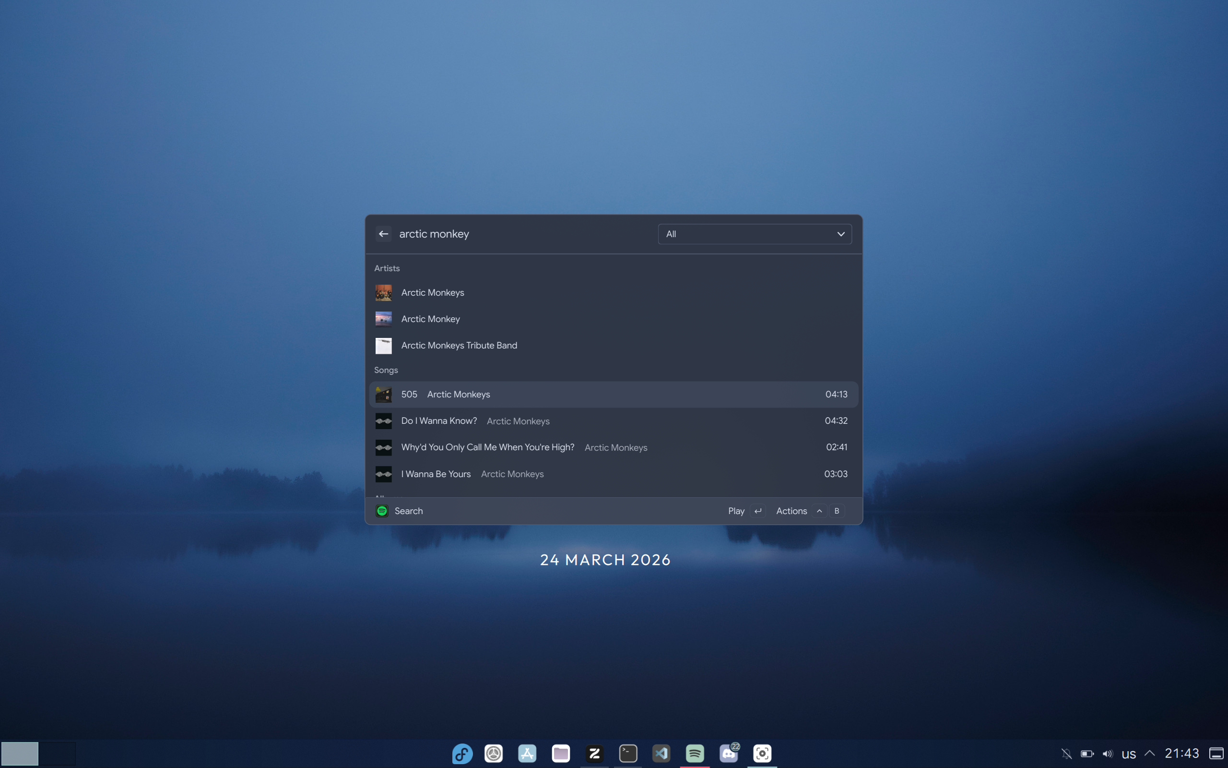This screenshot has width=1228, height=768.
Task: Click the Arctic Monkeys Tribute Band thumbnail
Action: tap(384, 346)
